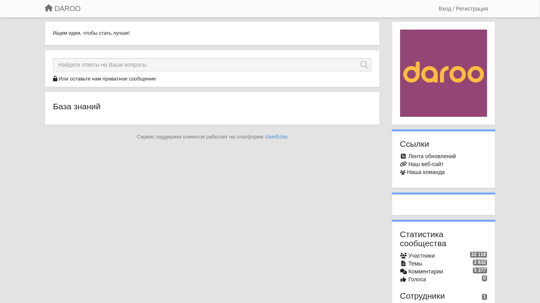Click the Комментарии statistics label
Viewport: 540px width, 303px height.
click(x=426, y=271)
